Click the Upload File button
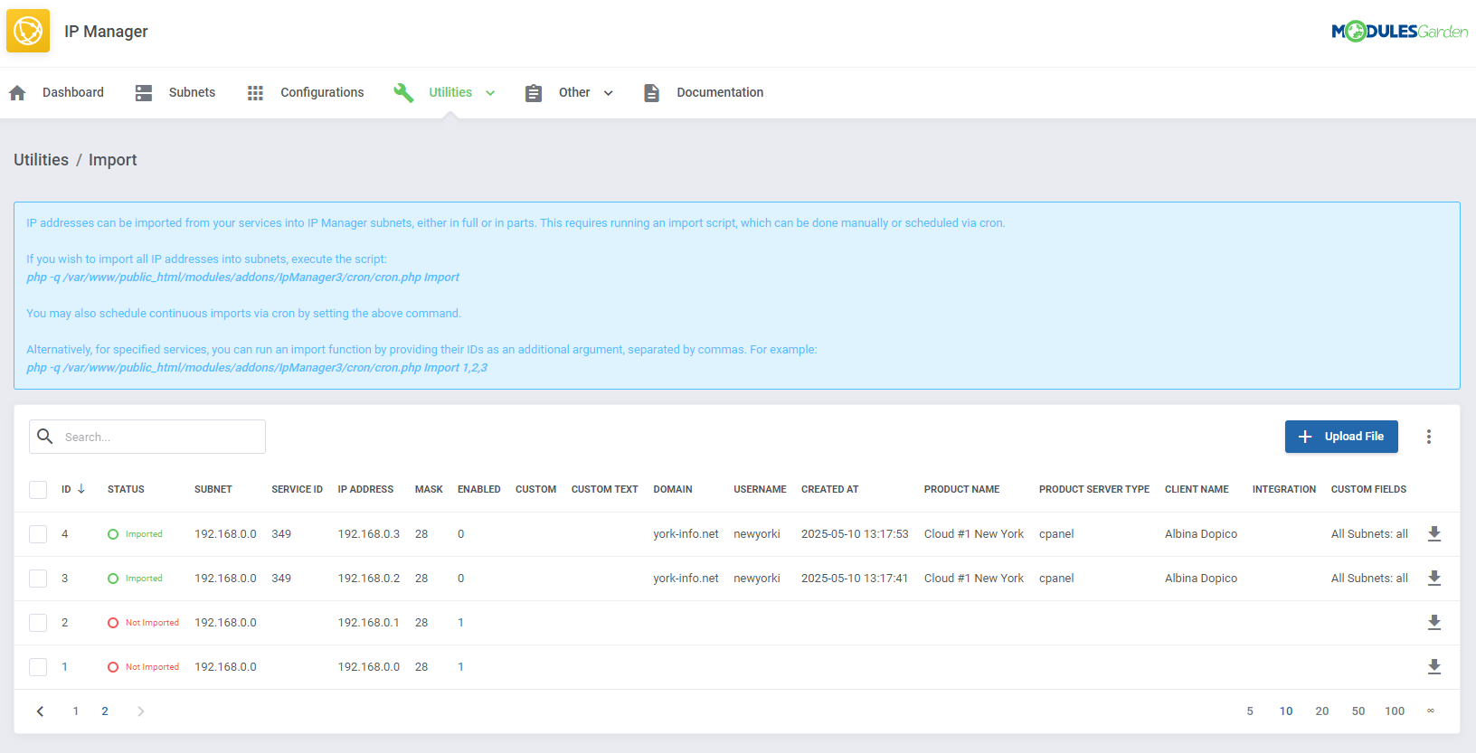1476x753 pixels. (1341, 437)
